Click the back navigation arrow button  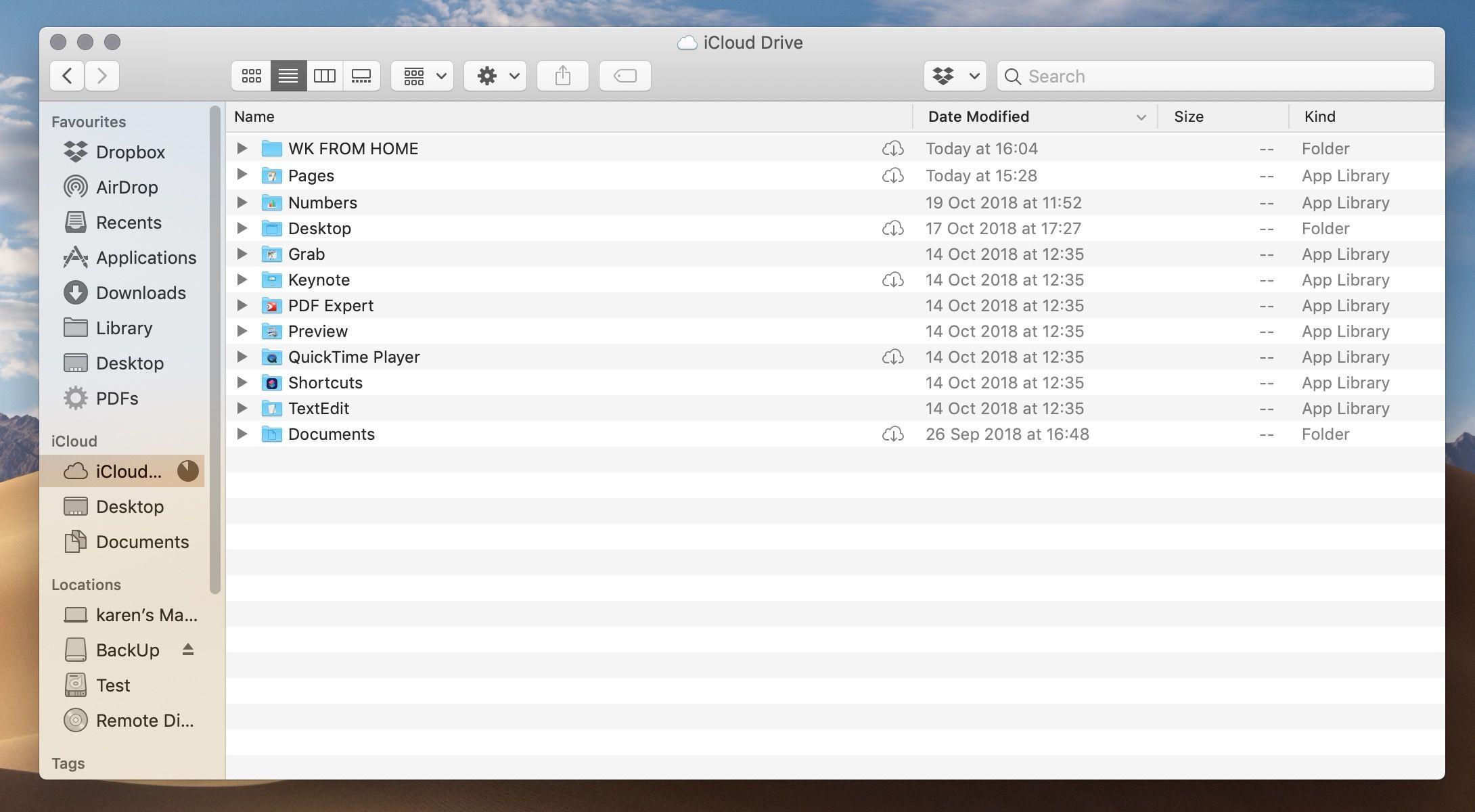coord(67,75)
